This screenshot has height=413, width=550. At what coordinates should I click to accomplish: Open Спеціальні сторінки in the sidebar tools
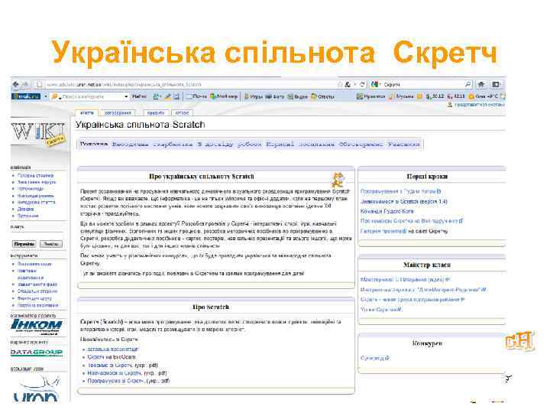pyautogui.click(x=37, y=291)
